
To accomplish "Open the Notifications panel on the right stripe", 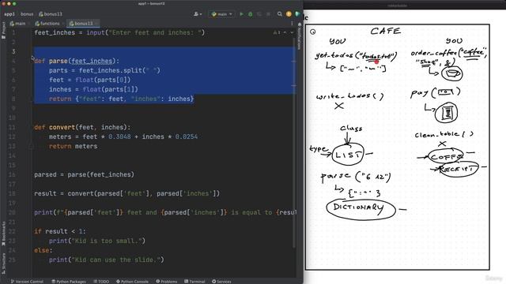I will 299,36.
